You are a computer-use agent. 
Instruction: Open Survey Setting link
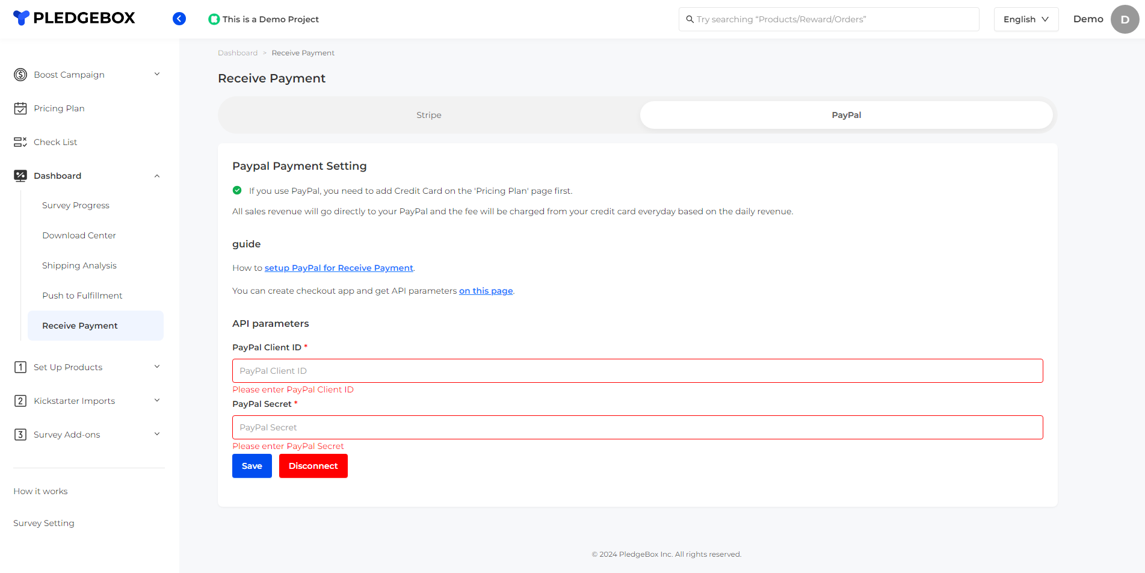coord(44,523)
